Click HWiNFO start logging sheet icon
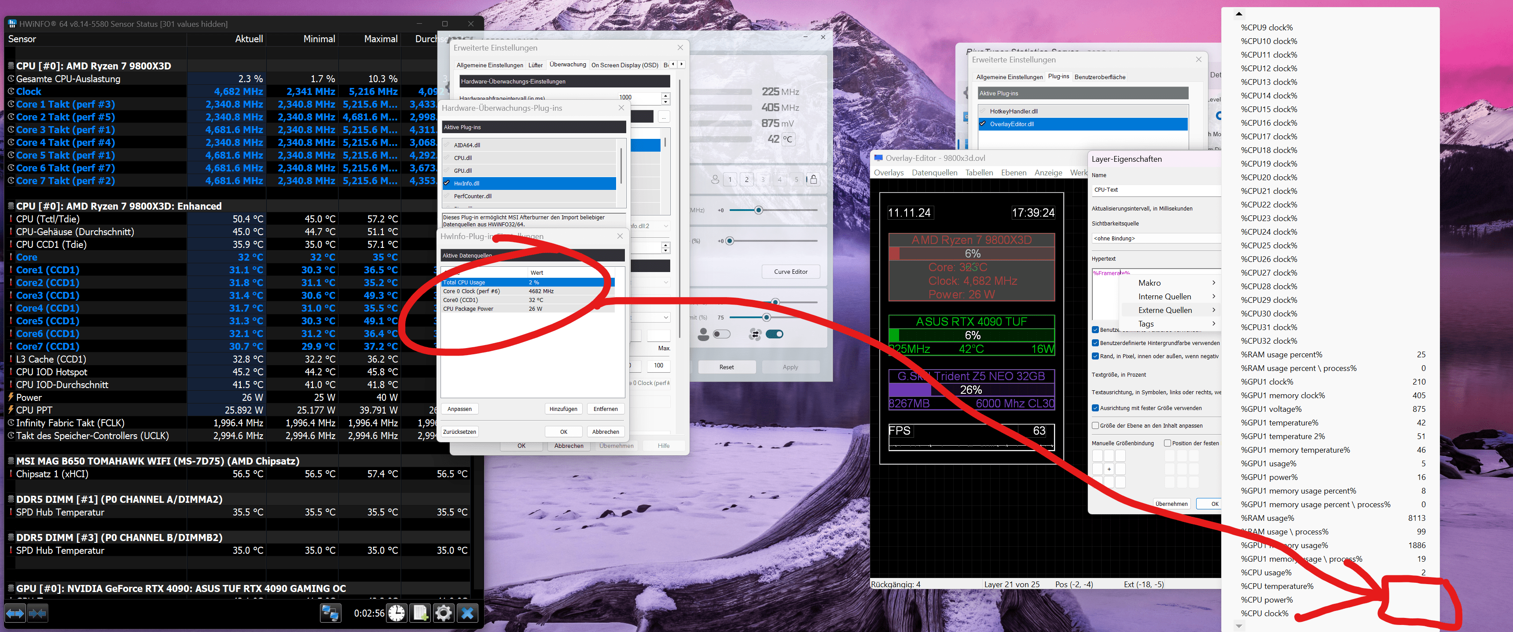Screen dimensions: 1513x632 (421, 613)
